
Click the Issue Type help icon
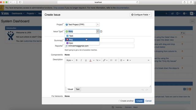pos(101,31)
